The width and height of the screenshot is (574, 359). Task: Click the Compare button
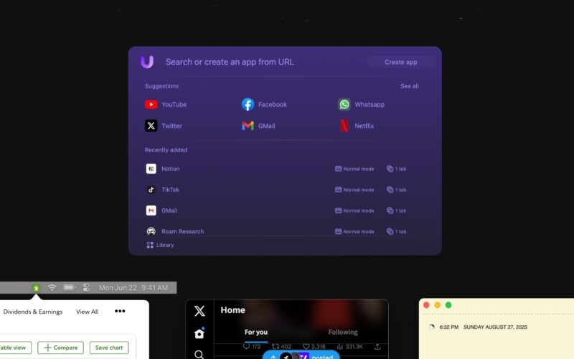click(60, 348)
